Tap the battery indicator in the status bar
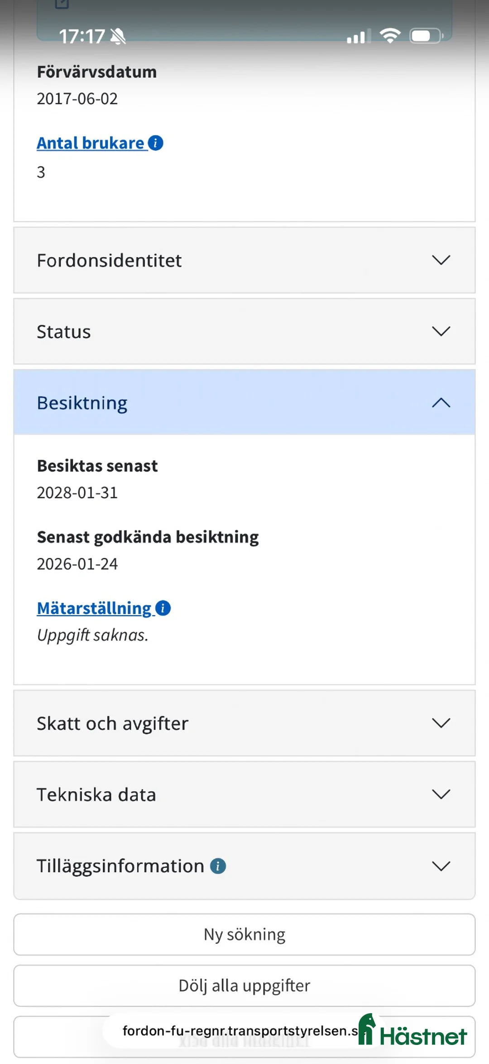The image size is (489, 1064). 426,36
